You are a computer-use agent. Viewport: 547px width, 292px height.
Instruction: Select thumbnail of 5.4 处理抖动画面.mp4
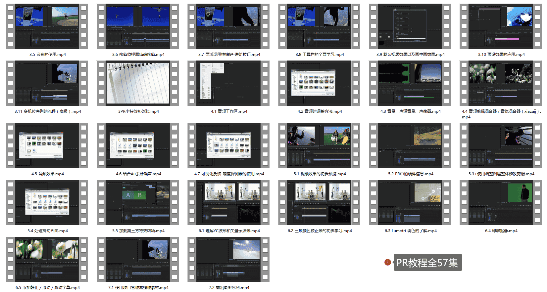pyautogui.click(x=47, y=203)
